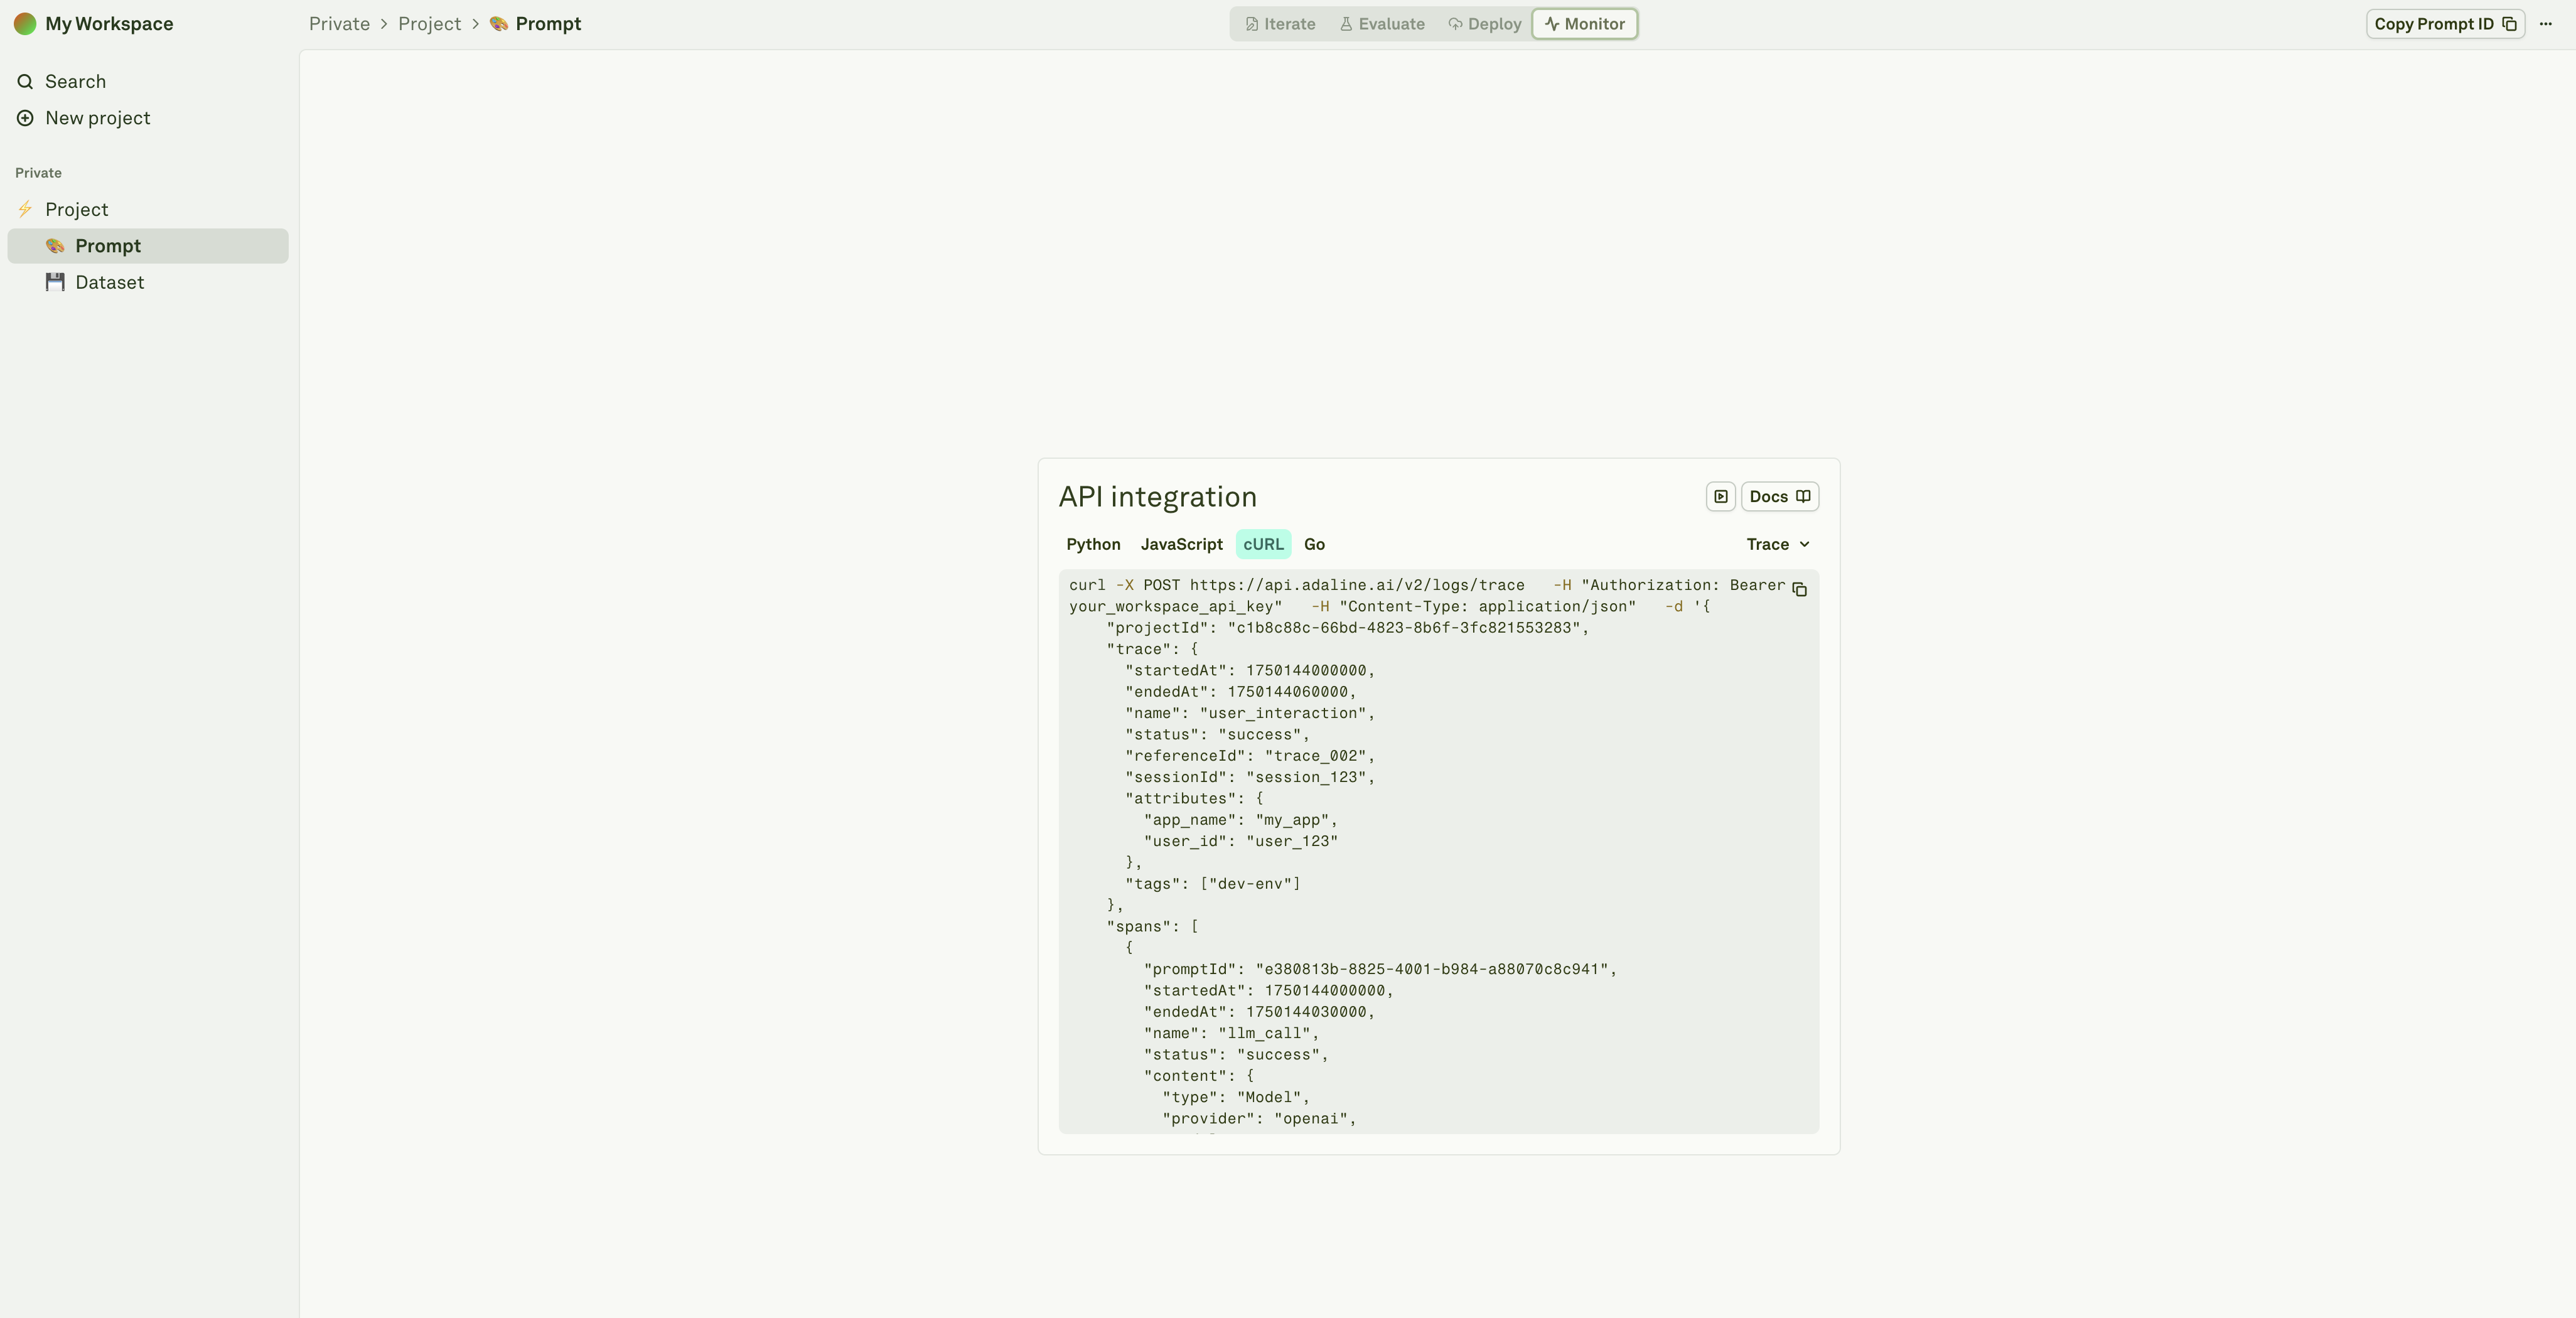Switch the code sample to Go
Screen dimensions: 2576x1318
(1314, 544)
